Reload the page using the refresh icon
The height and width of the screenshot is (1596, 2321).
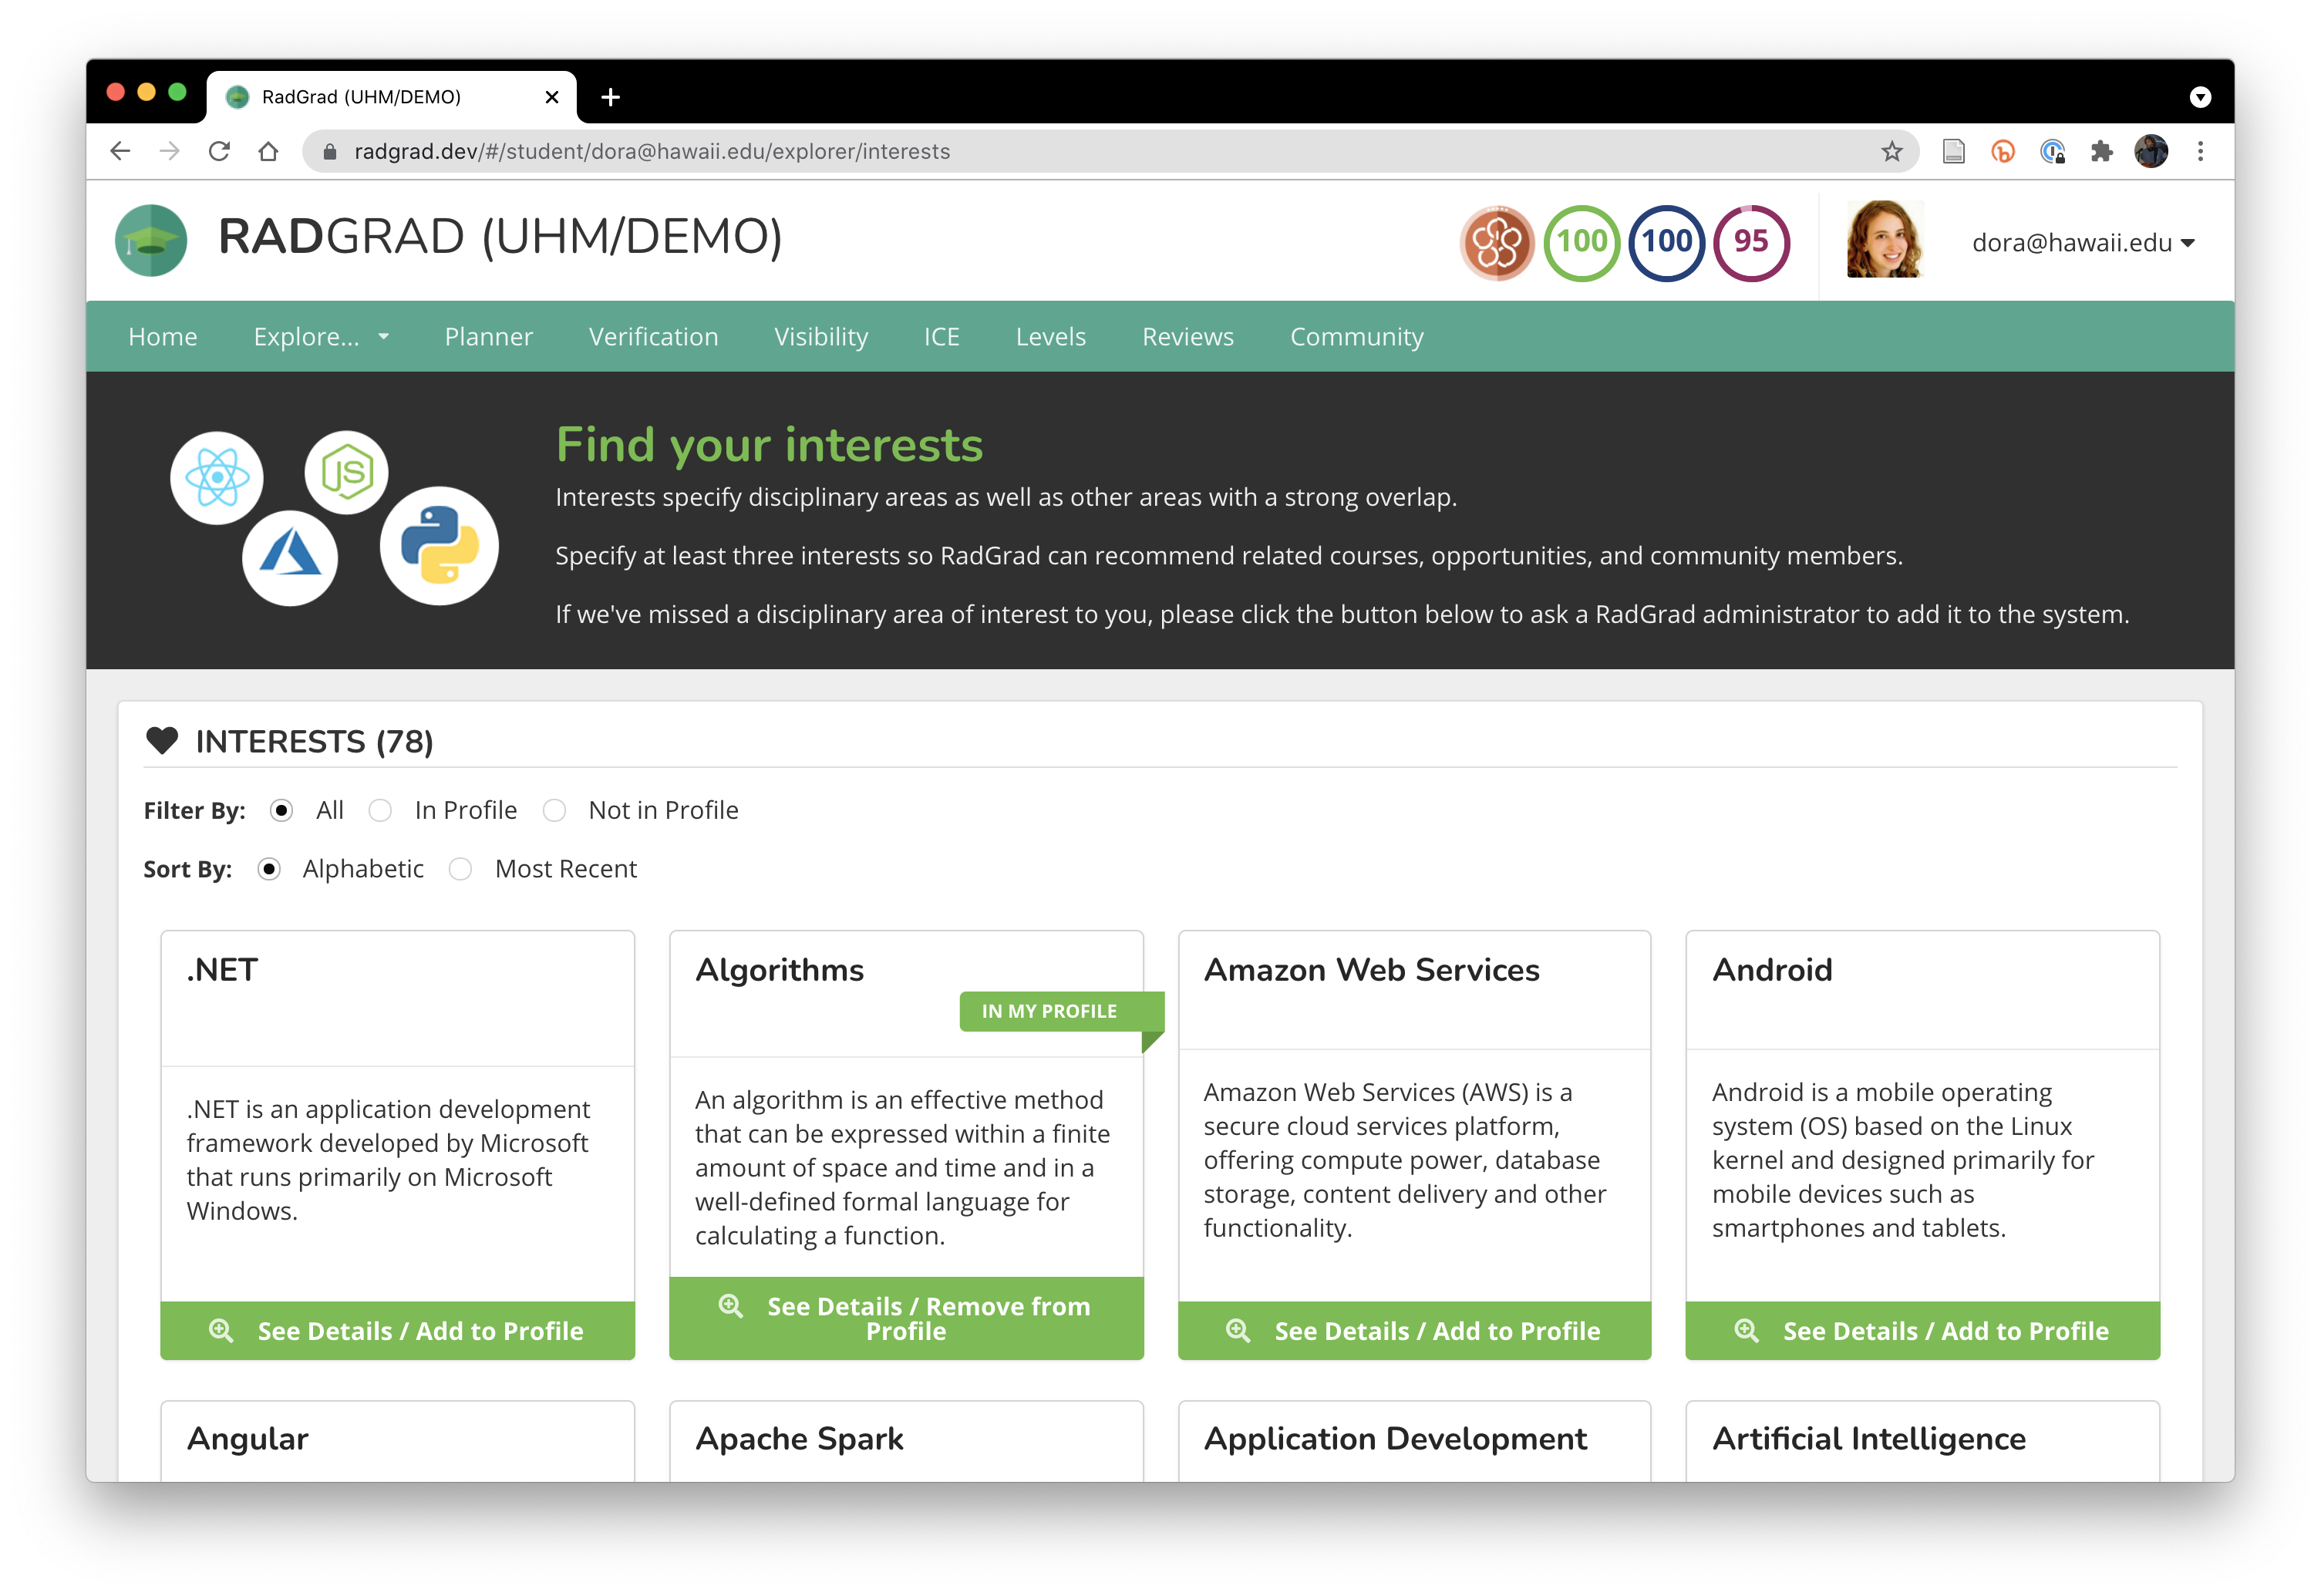(219, 152)
